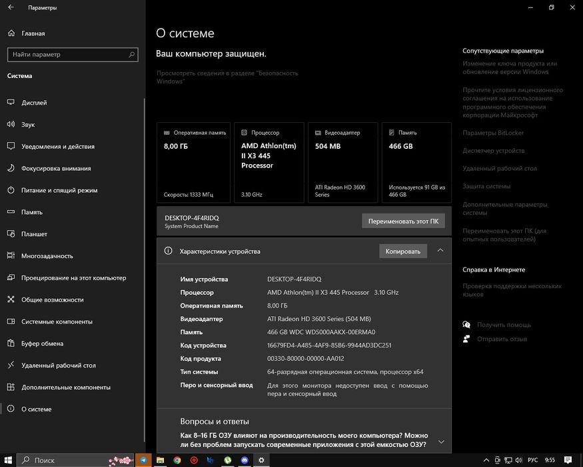Open the Удаленный рабочий стол related link

[x=500, y=168]
